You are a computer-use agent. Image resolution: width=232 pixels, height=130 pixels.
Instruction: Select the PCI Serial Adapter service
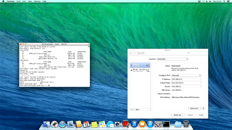[x=139, y=70]
